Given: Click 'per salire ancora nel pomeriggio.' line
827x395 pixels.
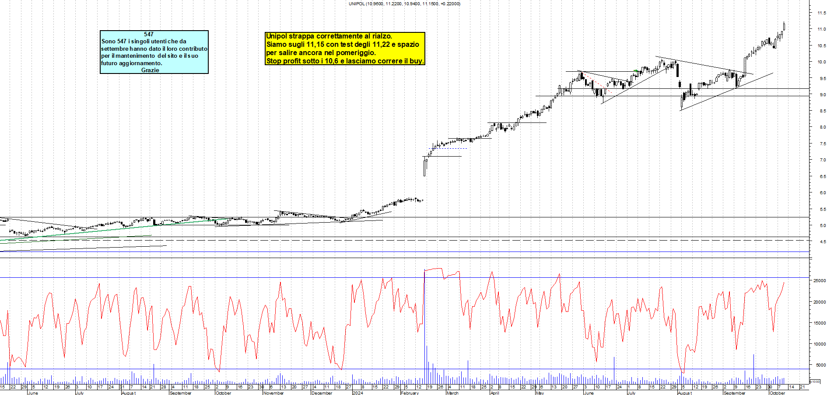Looking at the screenshot, I should (321, 53).
